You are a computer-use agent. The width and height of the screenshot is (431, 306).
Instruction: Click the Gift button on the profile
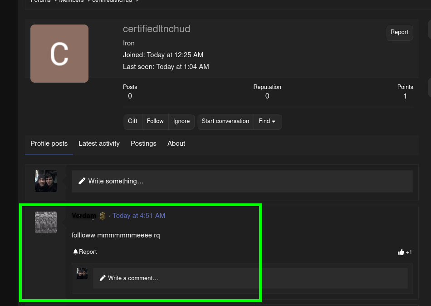pos(132,122)
